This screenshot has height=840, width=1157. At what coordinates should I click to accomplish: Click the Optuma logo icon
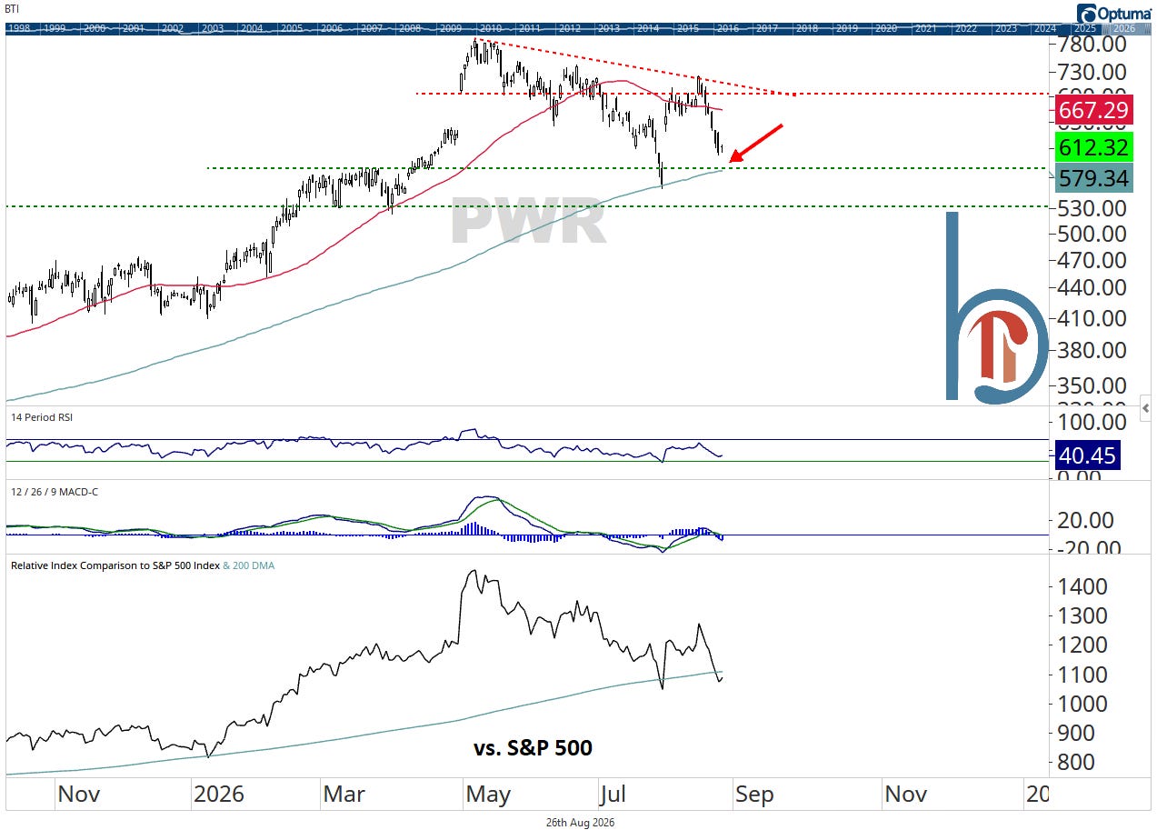(1087, 14)
